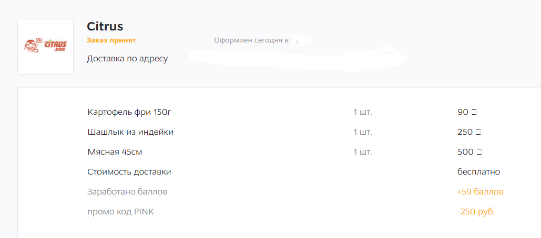Image resolution: width=541 pixels, height=238 pixels.
Task: Click the 'Стоимость доставки' row label
Action: coord(129,172)
